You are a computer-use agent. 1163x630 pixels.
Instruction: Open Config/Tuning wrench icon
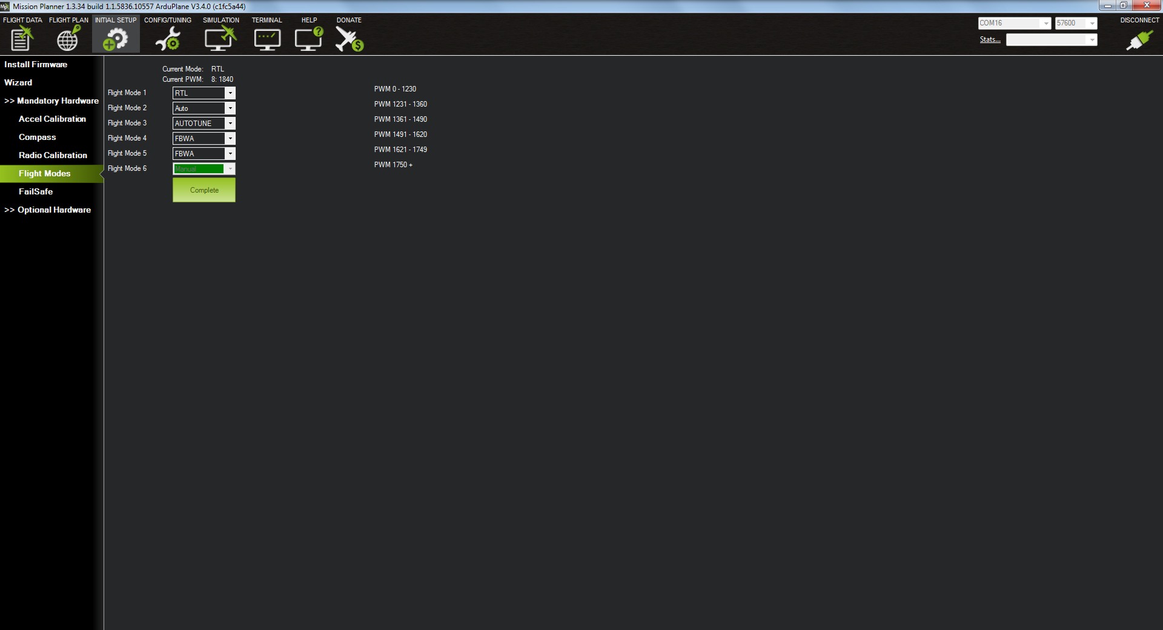pos(167,39)
